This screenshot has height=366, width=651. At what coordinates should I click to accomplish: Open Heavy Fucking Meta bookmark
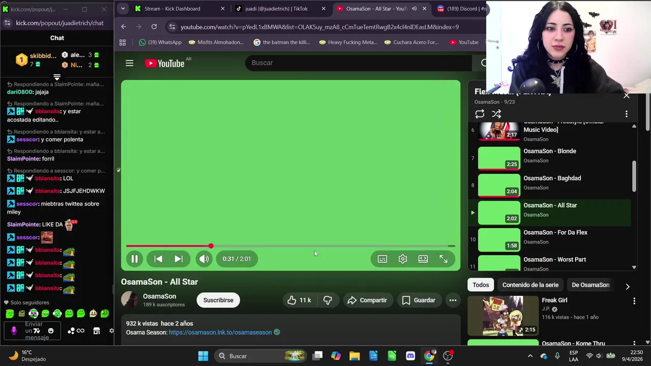348,42
